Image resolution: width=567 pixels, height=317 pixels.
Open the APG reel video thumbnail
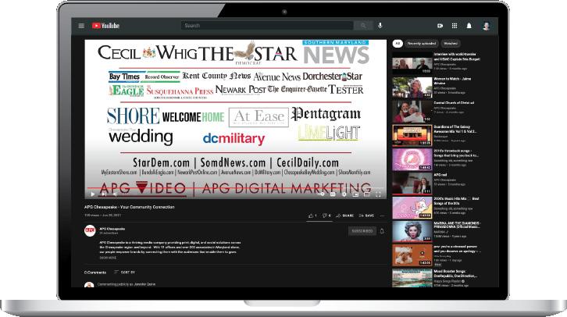(x=412, y=183)
